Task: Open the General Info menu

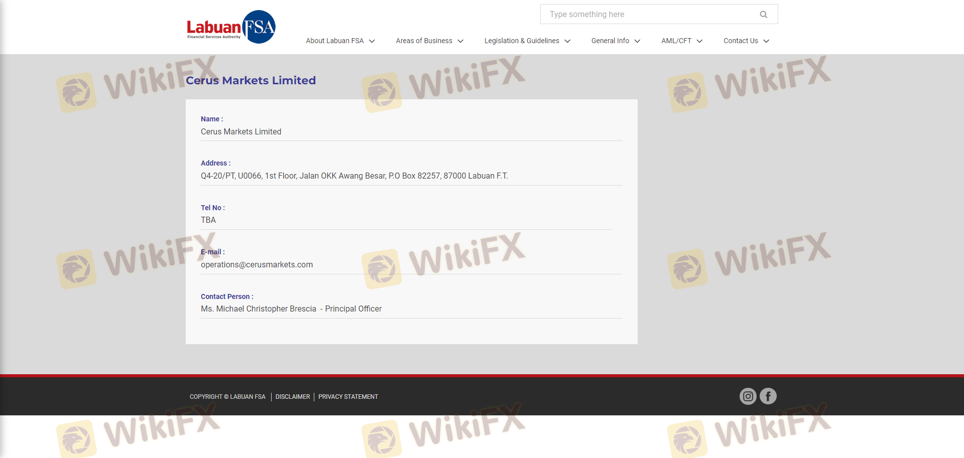Action: click(610, 41)
